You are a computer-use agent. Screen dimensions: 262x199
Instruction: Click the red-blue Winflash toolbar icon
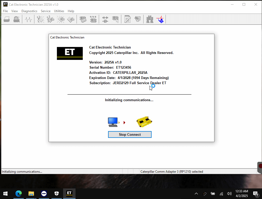[x=160, y=19]
